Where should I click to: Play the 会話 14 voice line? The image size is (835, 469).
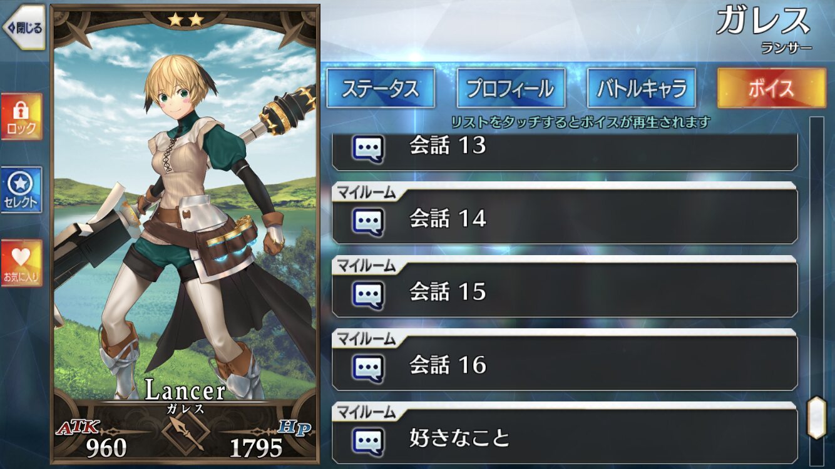[x=565, y=213]
